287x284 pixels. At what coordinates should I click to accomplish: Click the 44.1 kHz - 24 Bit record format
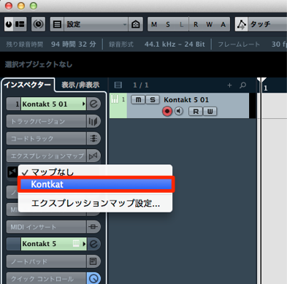coord(175,45)
